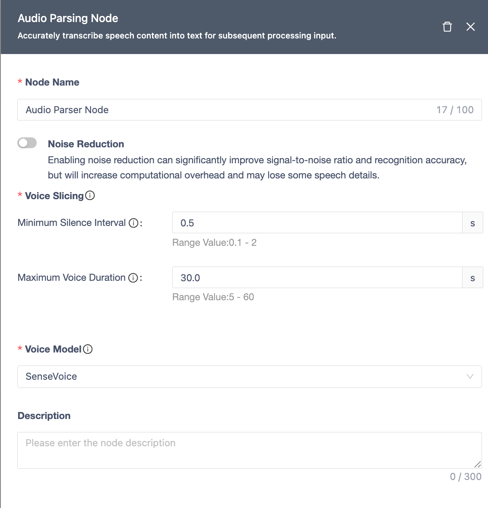Click the Maximum Voice Duration info icon
Screen dimensions: 488x508
pyautogui.click(x=133, y=278)
